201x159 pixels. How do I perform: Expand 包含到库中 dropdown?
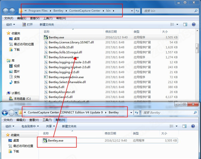[30, 126]
